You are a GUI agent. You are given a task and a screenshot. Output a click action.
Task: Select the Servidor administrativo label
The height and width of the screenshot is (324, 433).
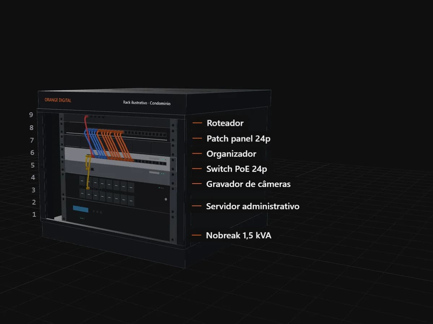[253, 206]
